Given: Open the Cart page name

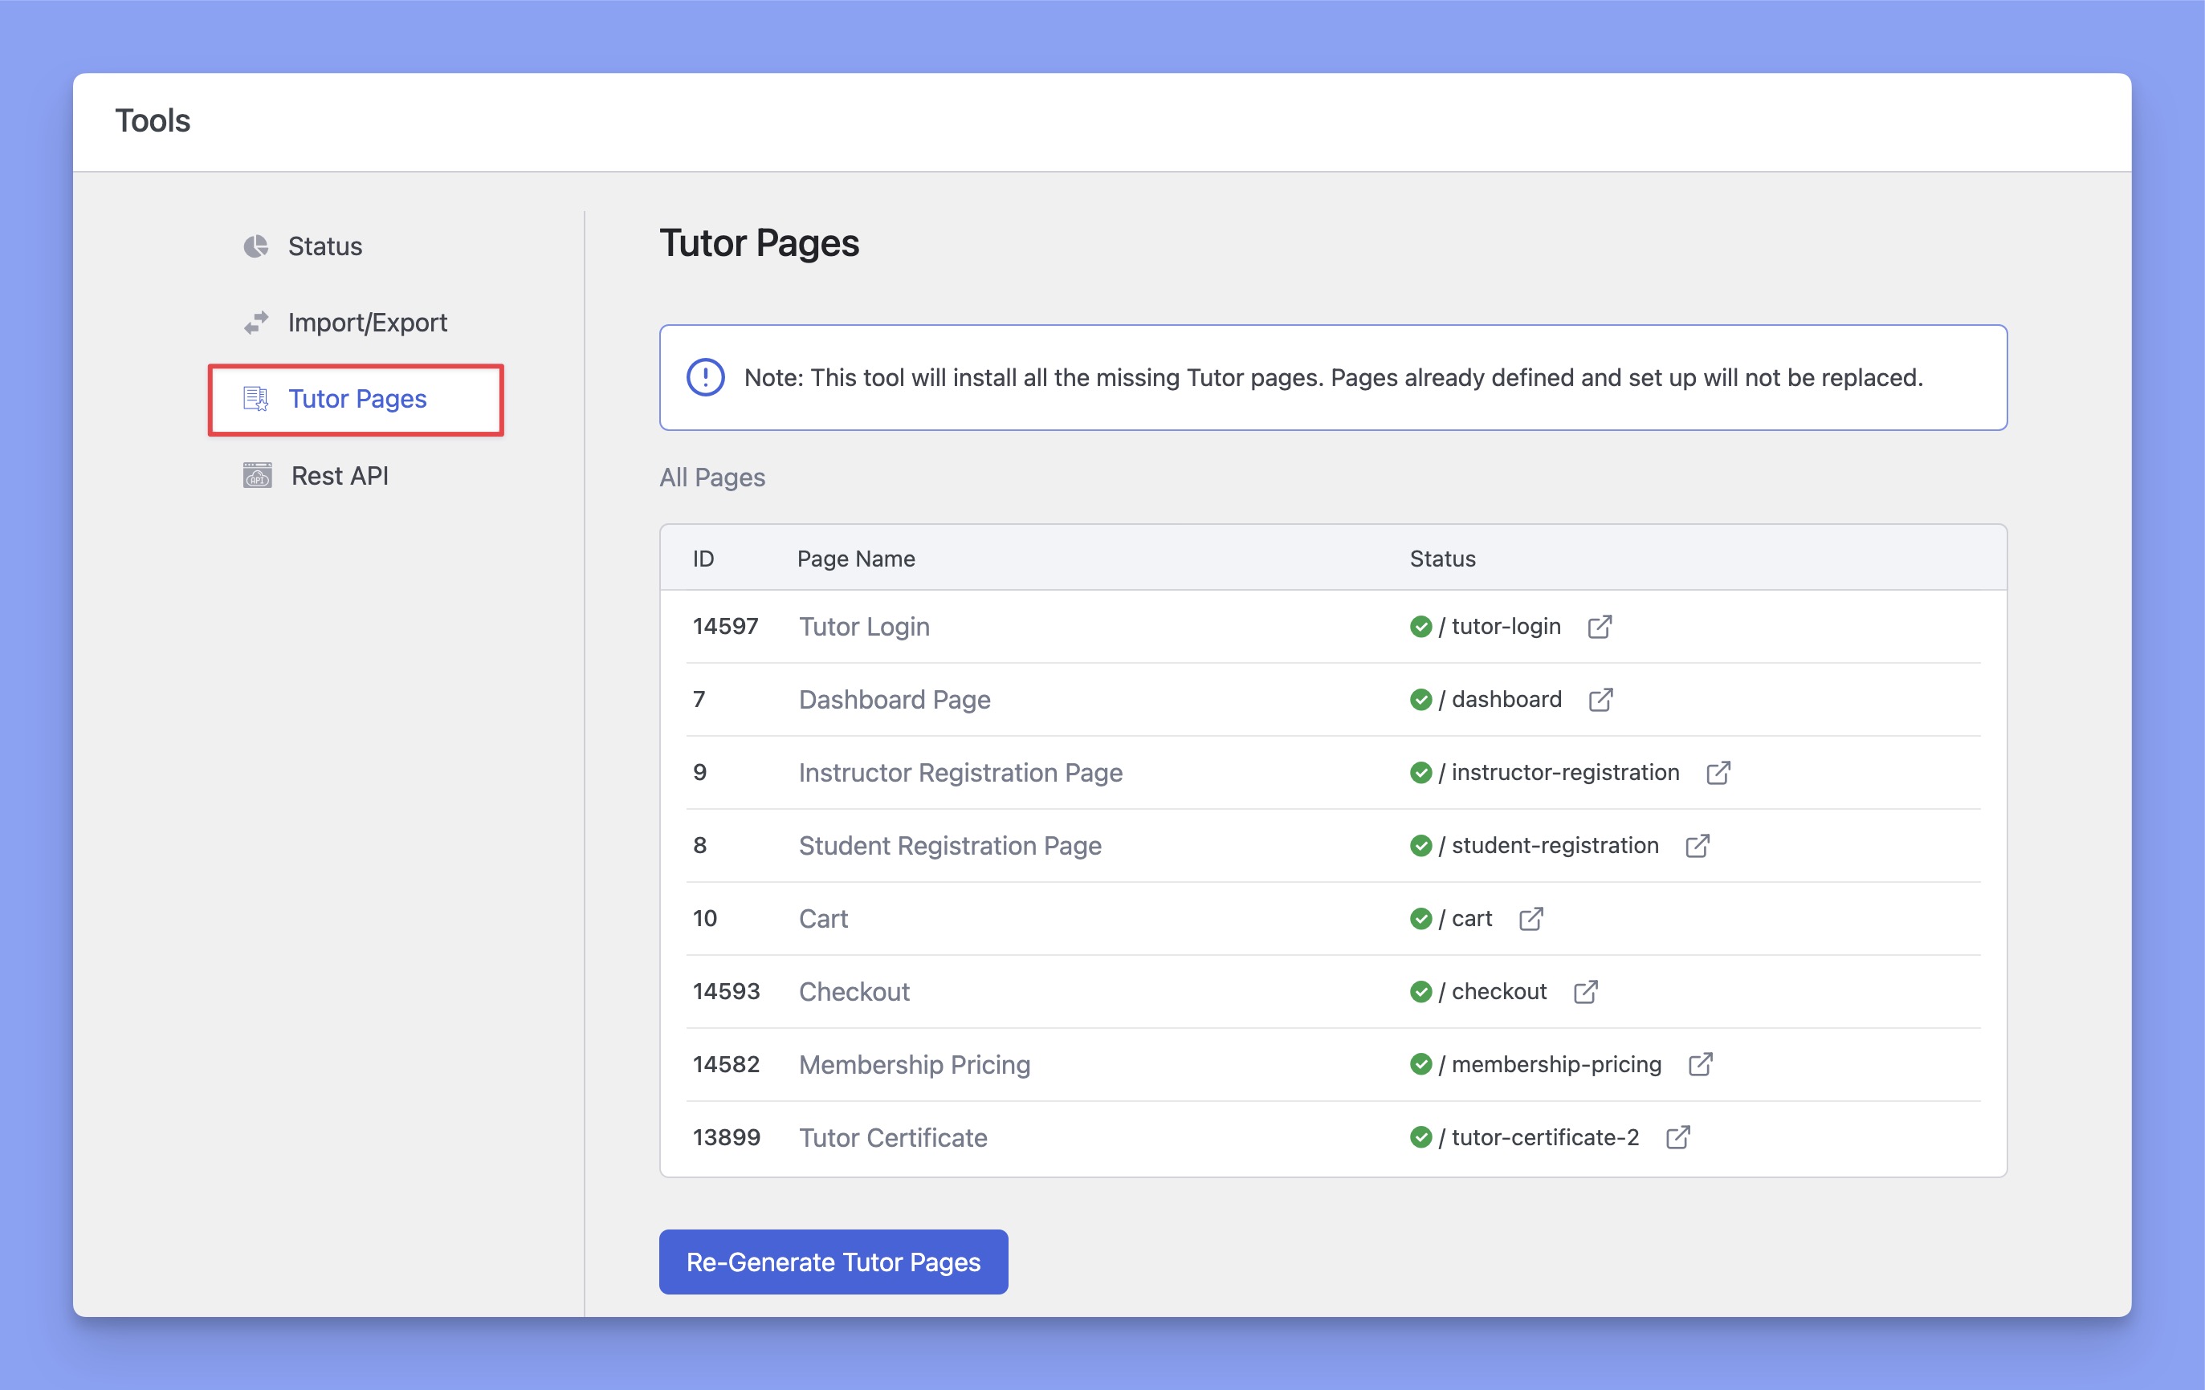Looking at the screenshot, I should click(x=823, y=919).
